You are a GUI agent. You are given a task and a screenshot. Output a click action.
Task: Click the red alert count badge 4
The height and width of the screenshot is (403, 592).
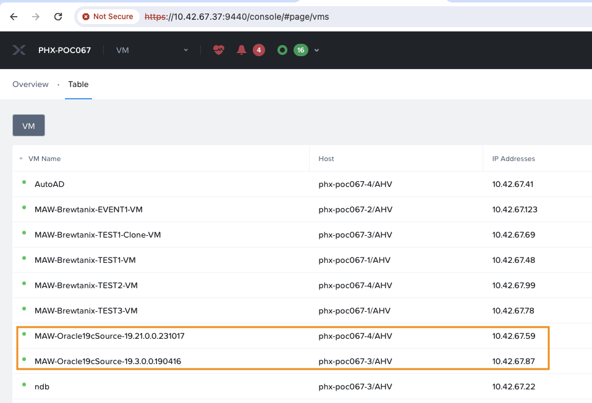[x=259, y=50]
